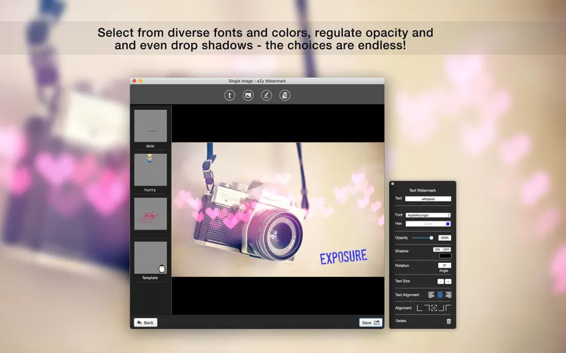
Task: Select the hurrry template thumbnail
Action: click(150, 170)
